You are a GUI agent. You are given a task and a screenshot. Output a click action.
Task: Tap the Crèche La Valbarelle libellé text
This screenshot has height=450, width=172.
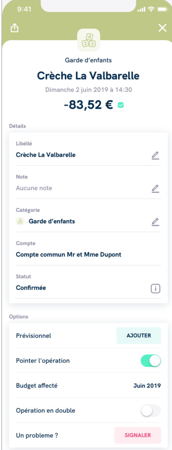tap(46, 155)
